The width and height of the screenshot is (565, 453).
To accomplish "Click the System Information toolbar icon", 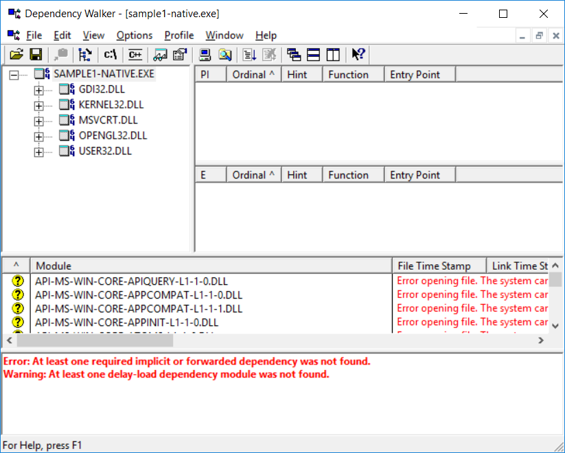I will coord(205,55).
